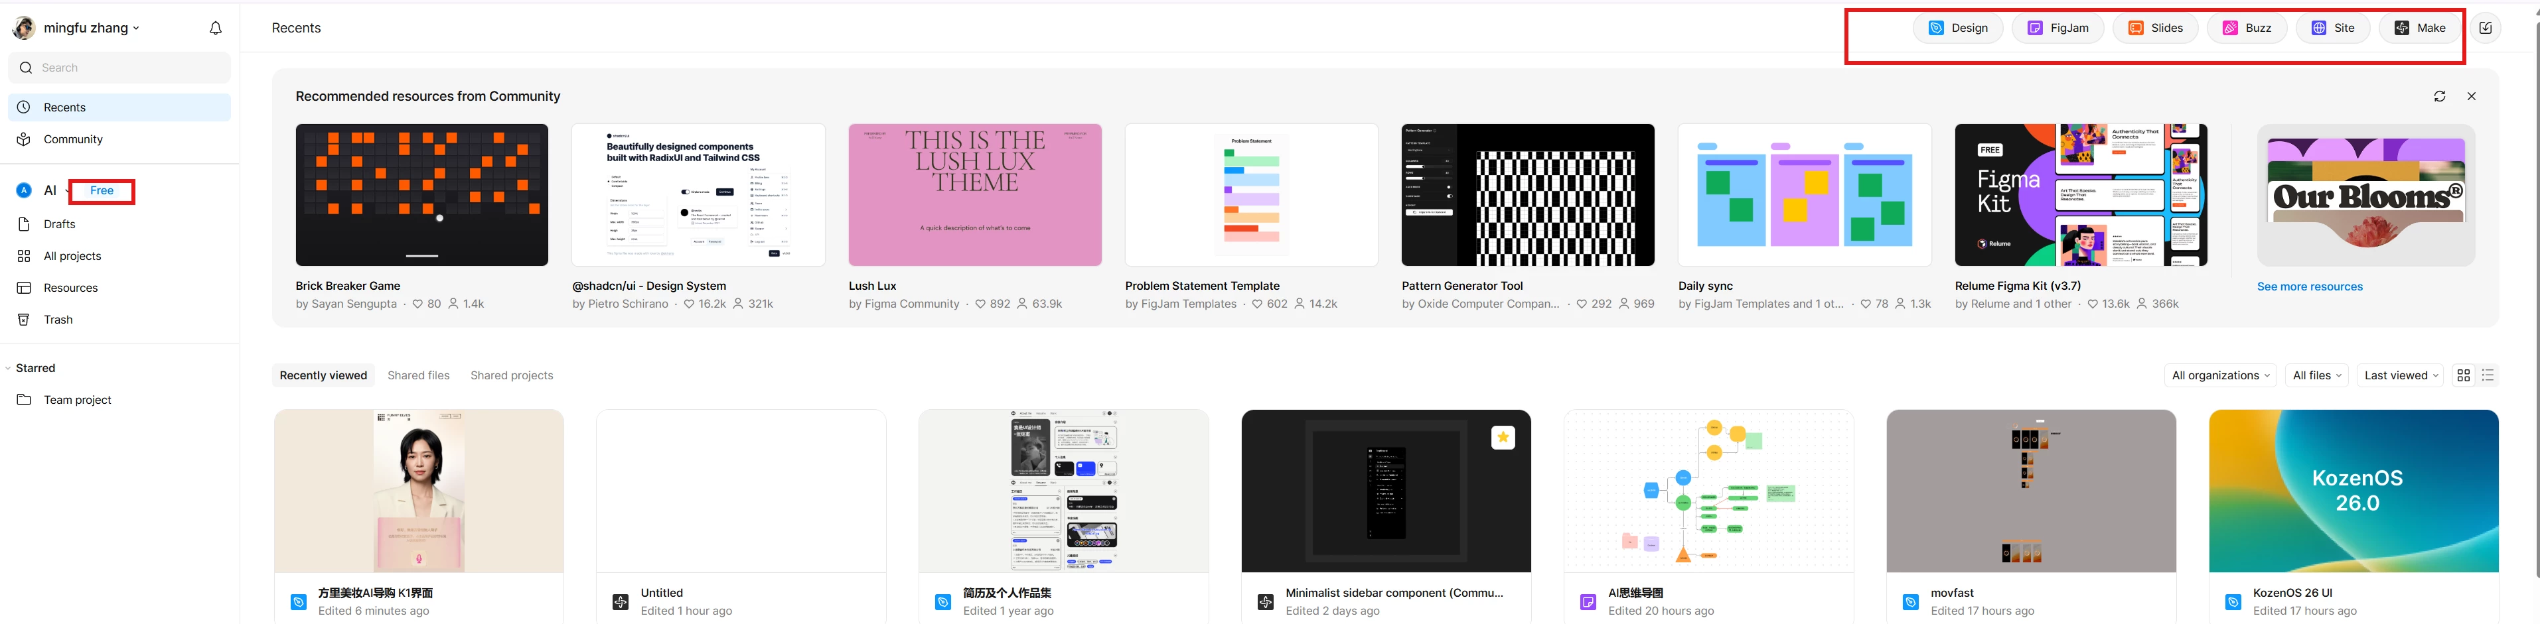The width and height of the screenshot is (2540, 624).
Task: Click the design file icon beside KozenOS 26 UI
Action: 2232,602
